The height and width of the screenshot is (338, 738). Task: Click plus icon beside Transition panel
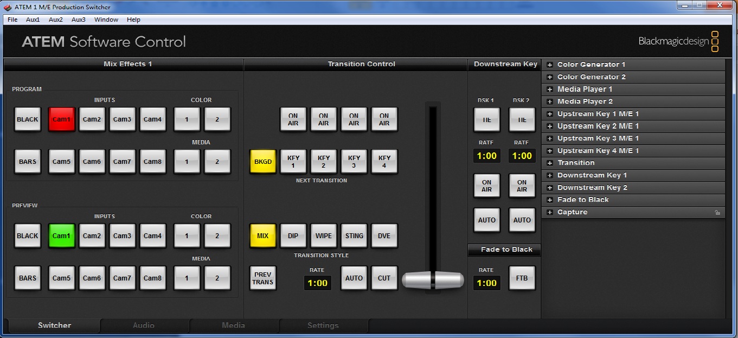tap(550, 163)
